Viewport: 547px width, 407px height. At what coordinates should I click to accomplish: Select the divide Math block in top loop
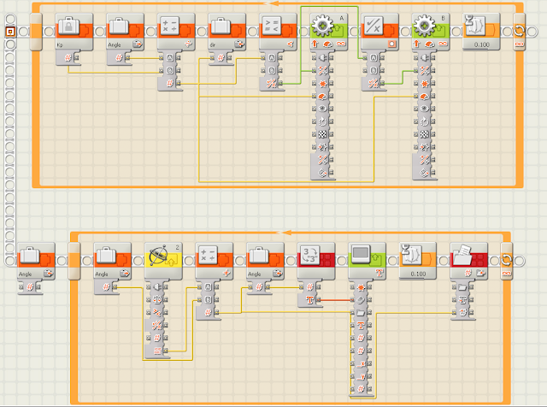tap(176, 32)
